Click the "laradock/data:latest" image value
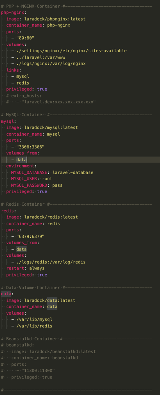Screen dimensions: 160x395 click(x=50, y=300)
